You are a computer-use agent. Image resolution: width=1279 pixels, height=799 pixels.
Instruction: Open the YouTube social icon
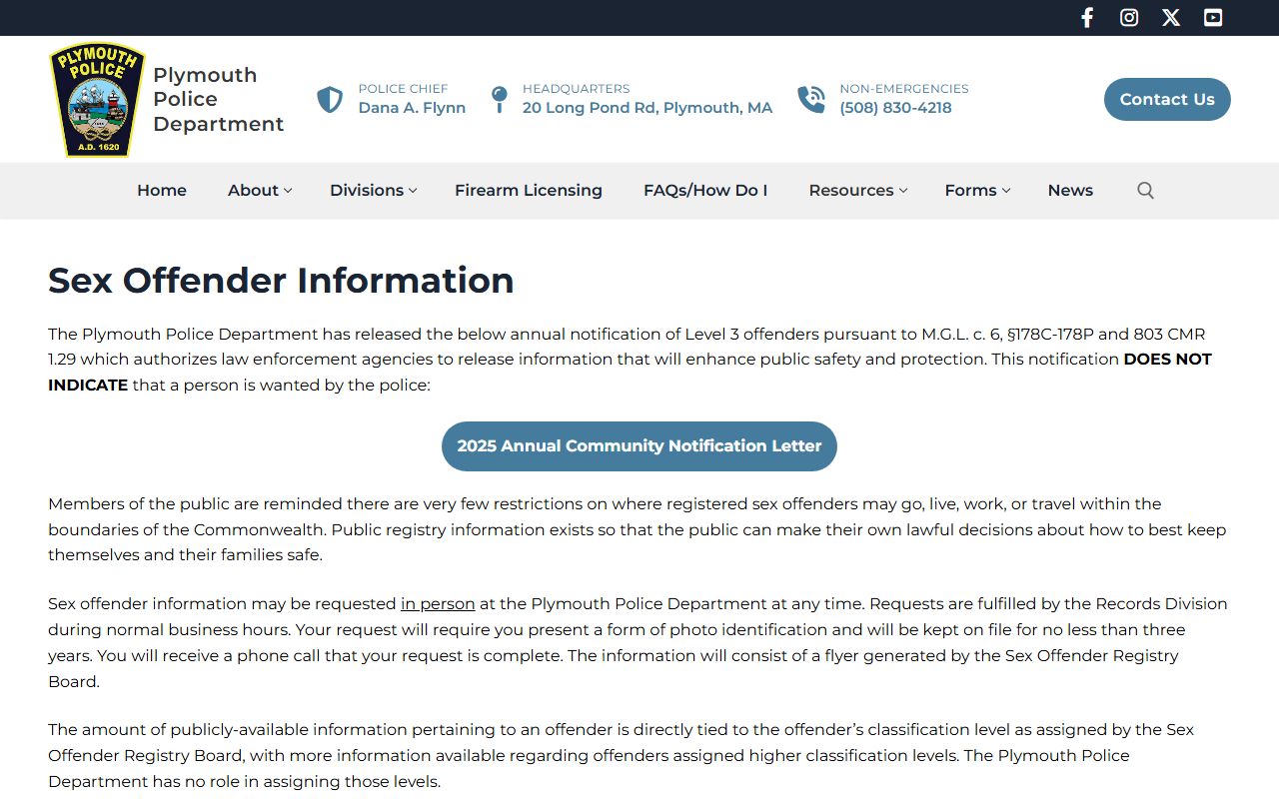tap(1213, 18)
